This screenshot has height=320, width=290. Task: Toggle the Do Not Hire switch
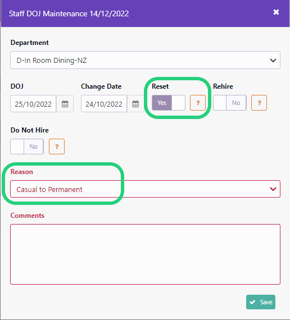point(27,147)
